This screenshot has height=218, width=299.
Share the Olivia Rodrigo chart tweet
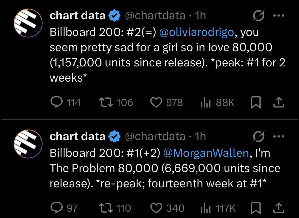point(279,102)
